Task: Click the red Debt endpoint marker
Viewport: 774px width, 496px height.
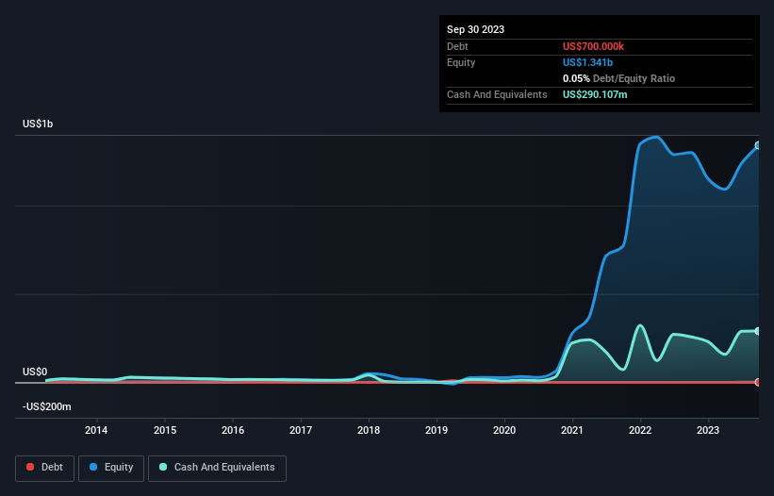Action: [758, 382]
